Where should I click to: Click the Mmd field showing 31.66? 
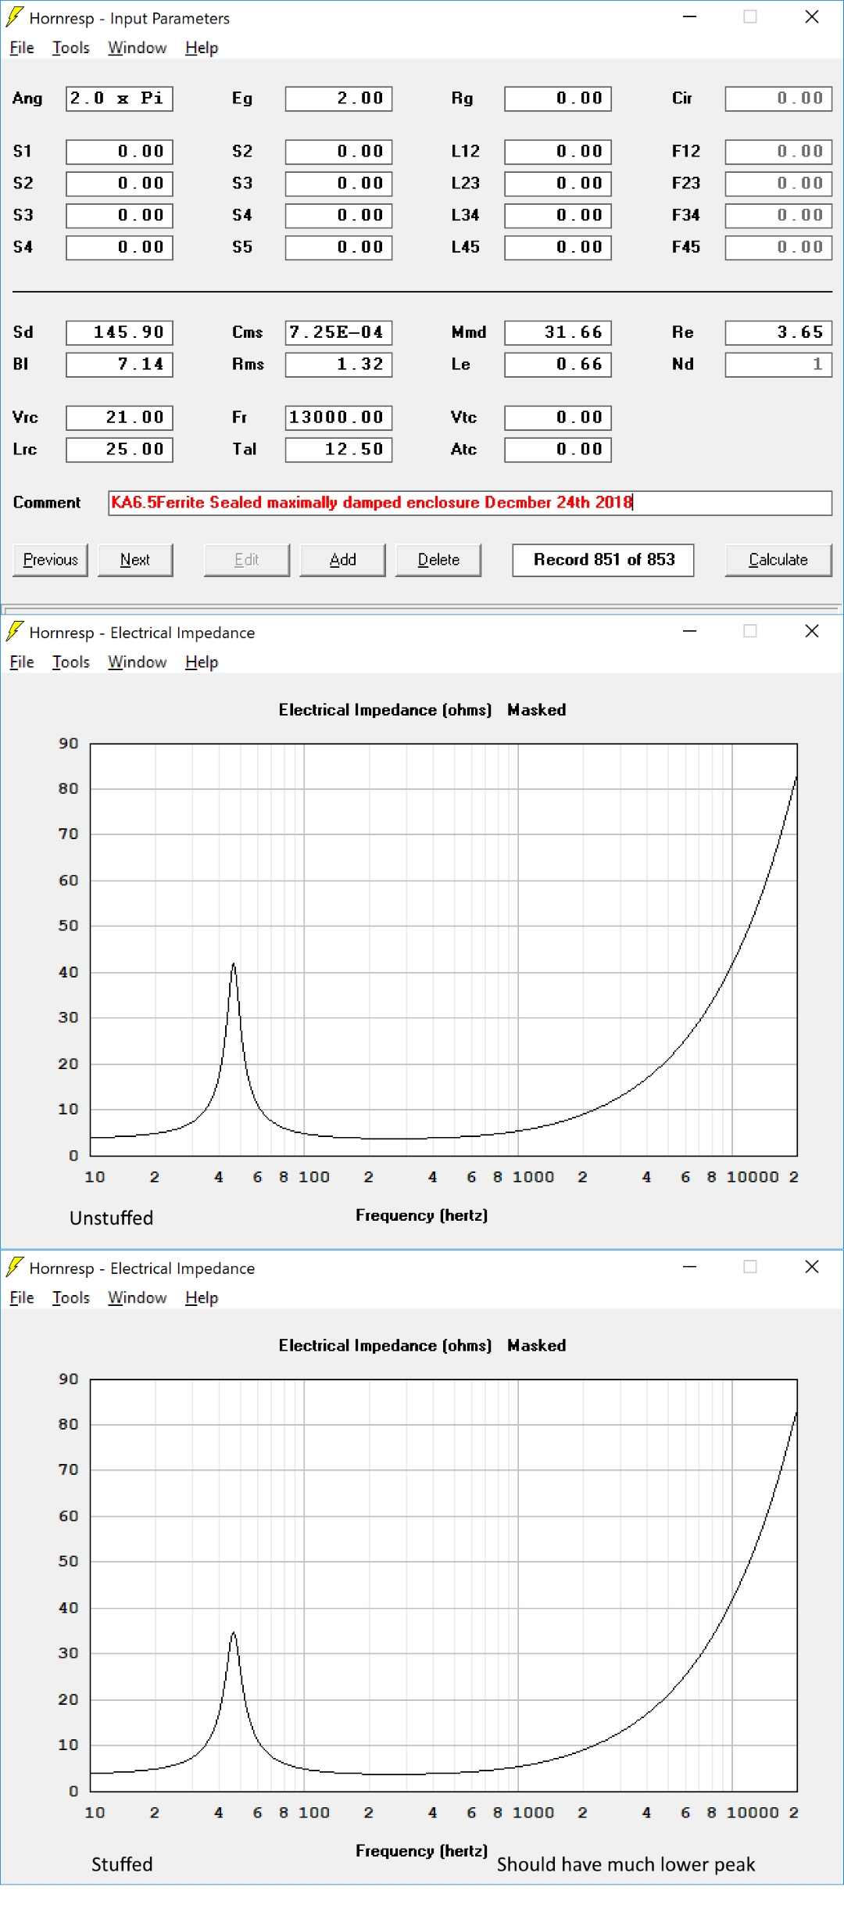[558, 332]
